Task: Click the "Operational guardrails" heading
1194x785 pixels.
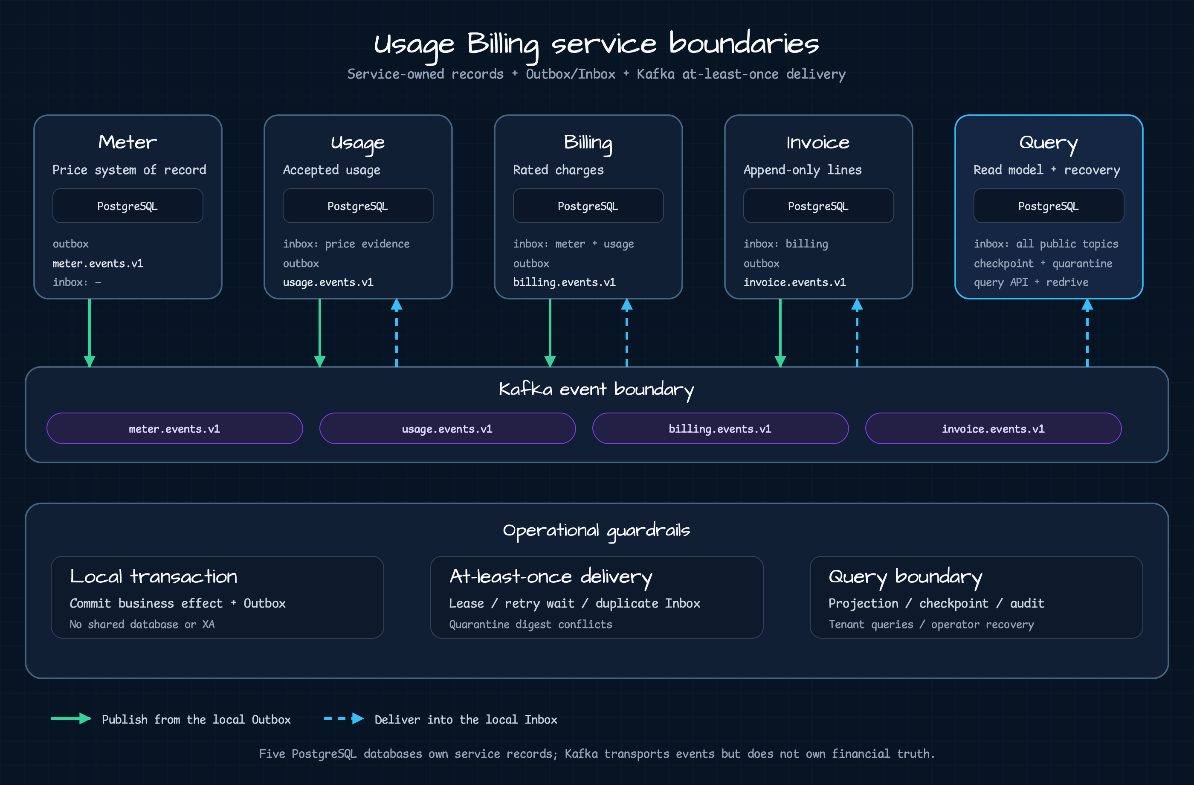Action: pos(597,531)
